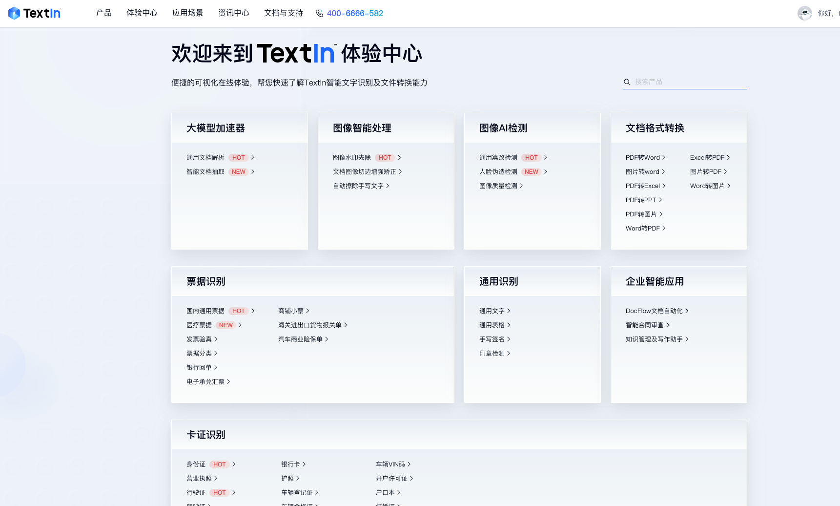
Task: Open 图像质量检测 link
Action: [x=498, y=186]
